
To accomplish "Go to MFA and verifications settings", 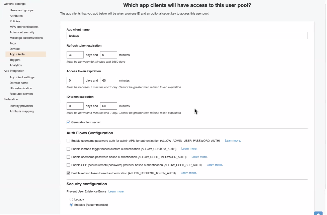I will 24,27.
